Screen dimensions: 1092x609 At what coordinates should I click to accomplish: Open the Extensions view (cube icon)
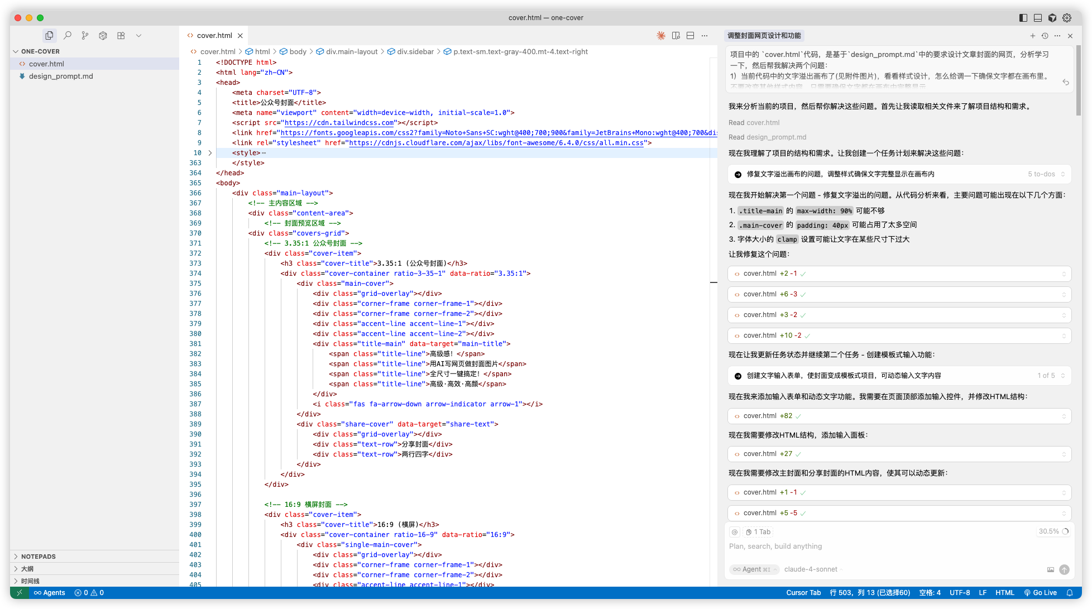coord(103,35)
